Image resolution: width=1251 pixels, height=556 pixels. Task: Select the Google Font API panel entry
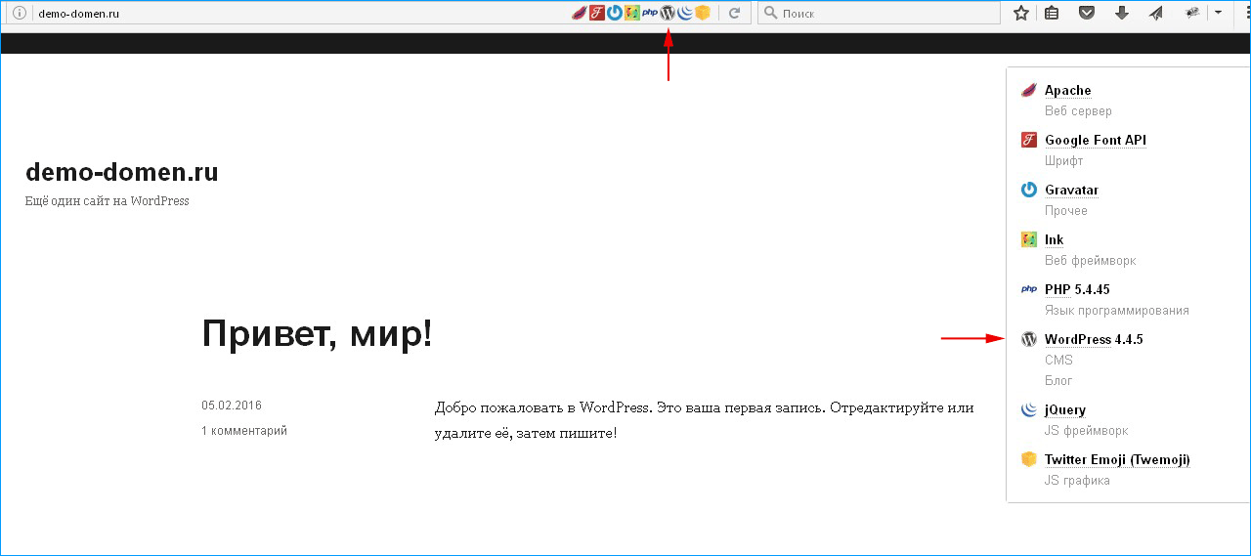tap(1095, 140)
